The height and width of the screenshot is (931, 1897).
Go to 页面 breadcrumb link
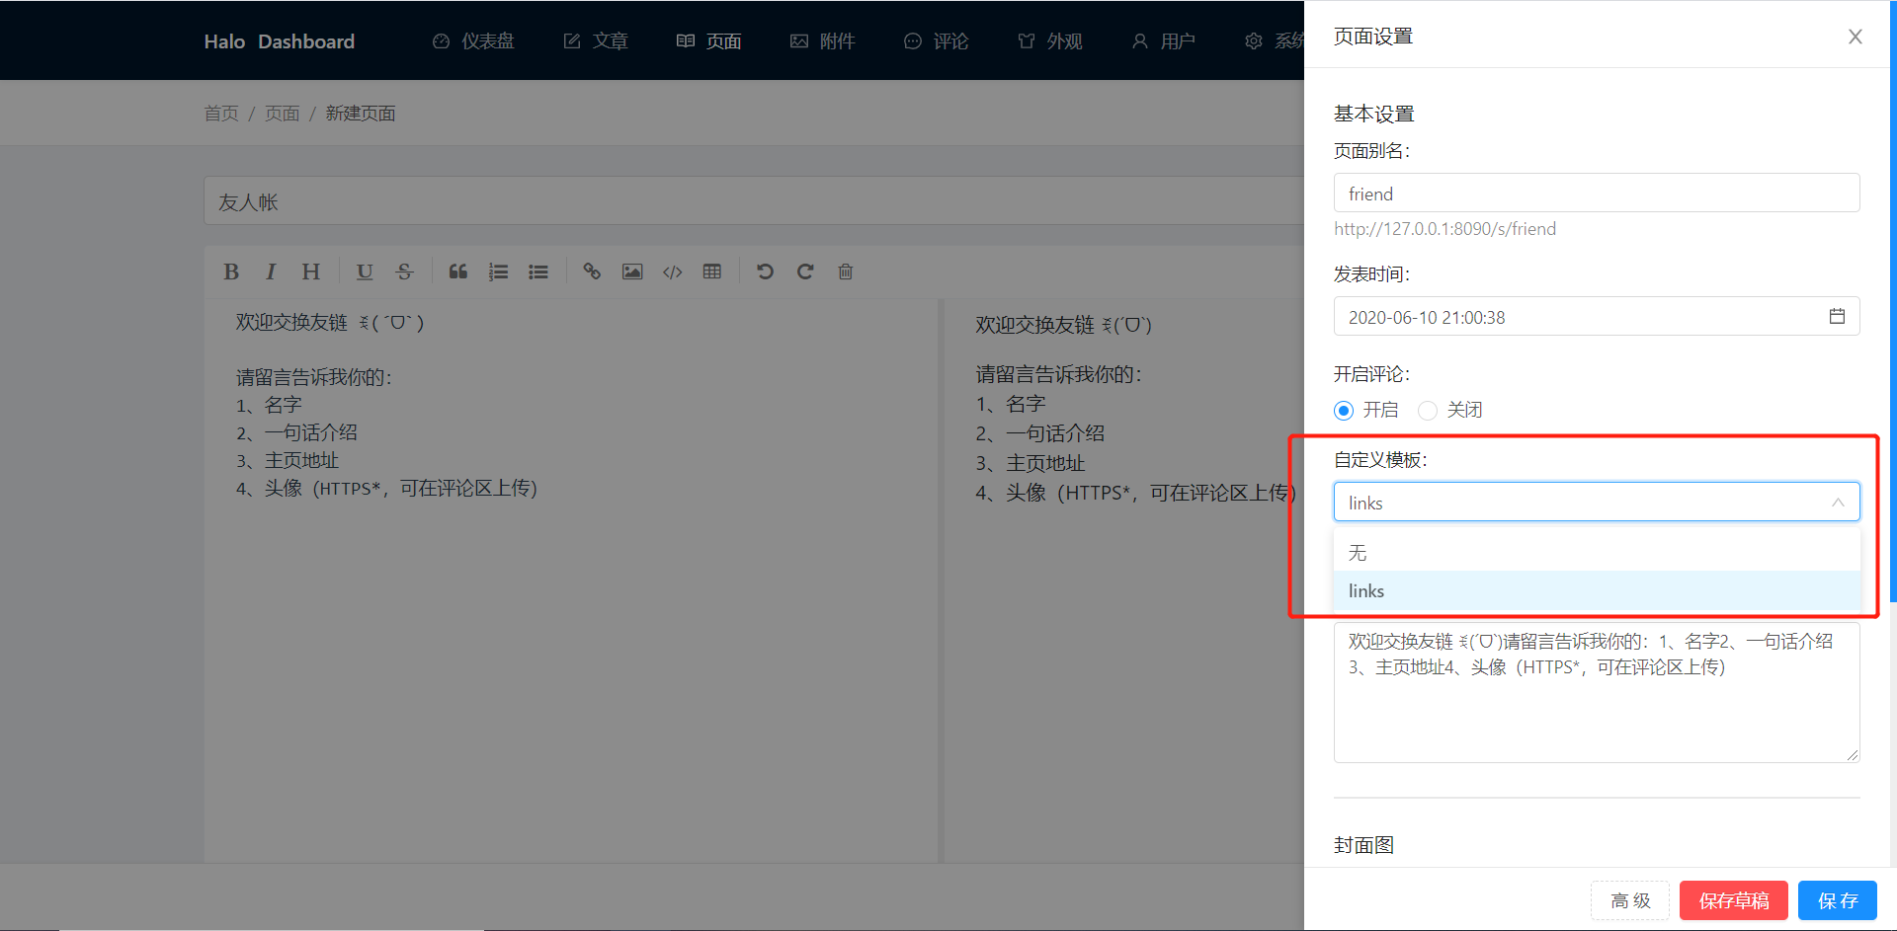282,114
